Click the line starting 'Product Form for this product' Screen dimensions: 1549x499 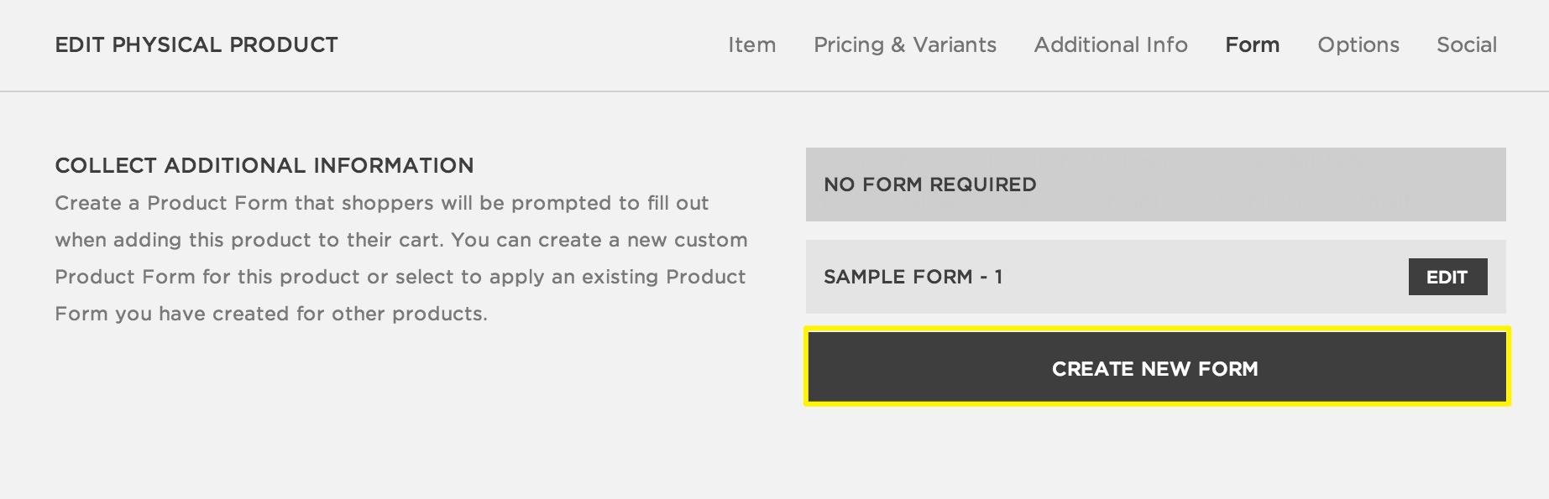(400, 277)
